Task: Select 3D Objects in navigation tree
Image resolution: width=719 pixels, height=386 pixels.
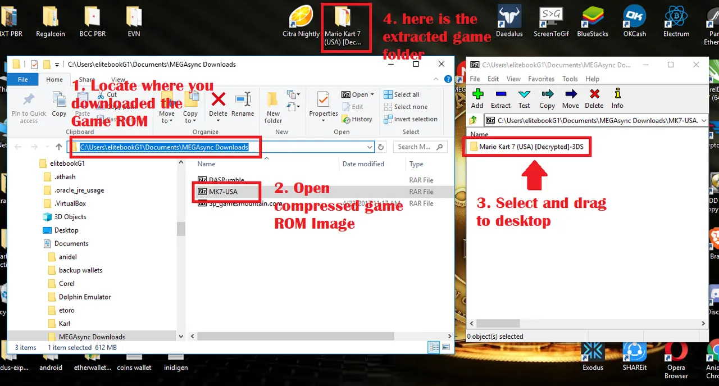Action: point(70,217)
